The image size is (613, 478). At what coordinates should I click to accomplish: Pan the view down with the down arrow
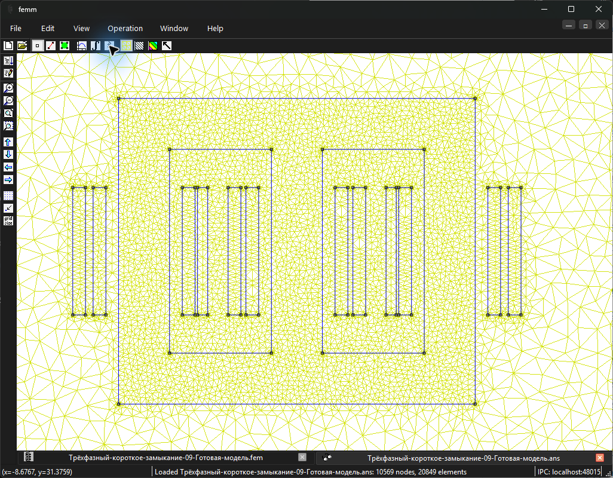coord(8,154)
